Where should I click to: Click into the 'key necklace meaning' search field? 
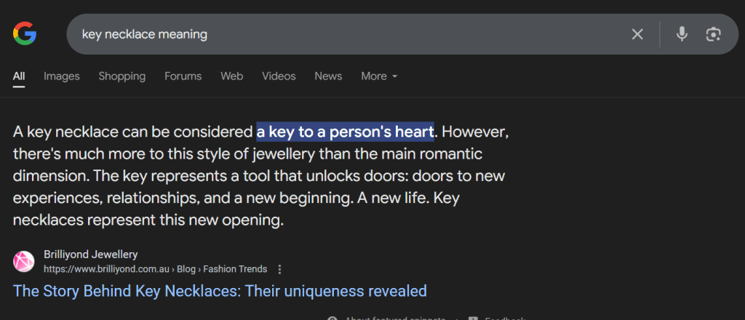coord(349,34)
